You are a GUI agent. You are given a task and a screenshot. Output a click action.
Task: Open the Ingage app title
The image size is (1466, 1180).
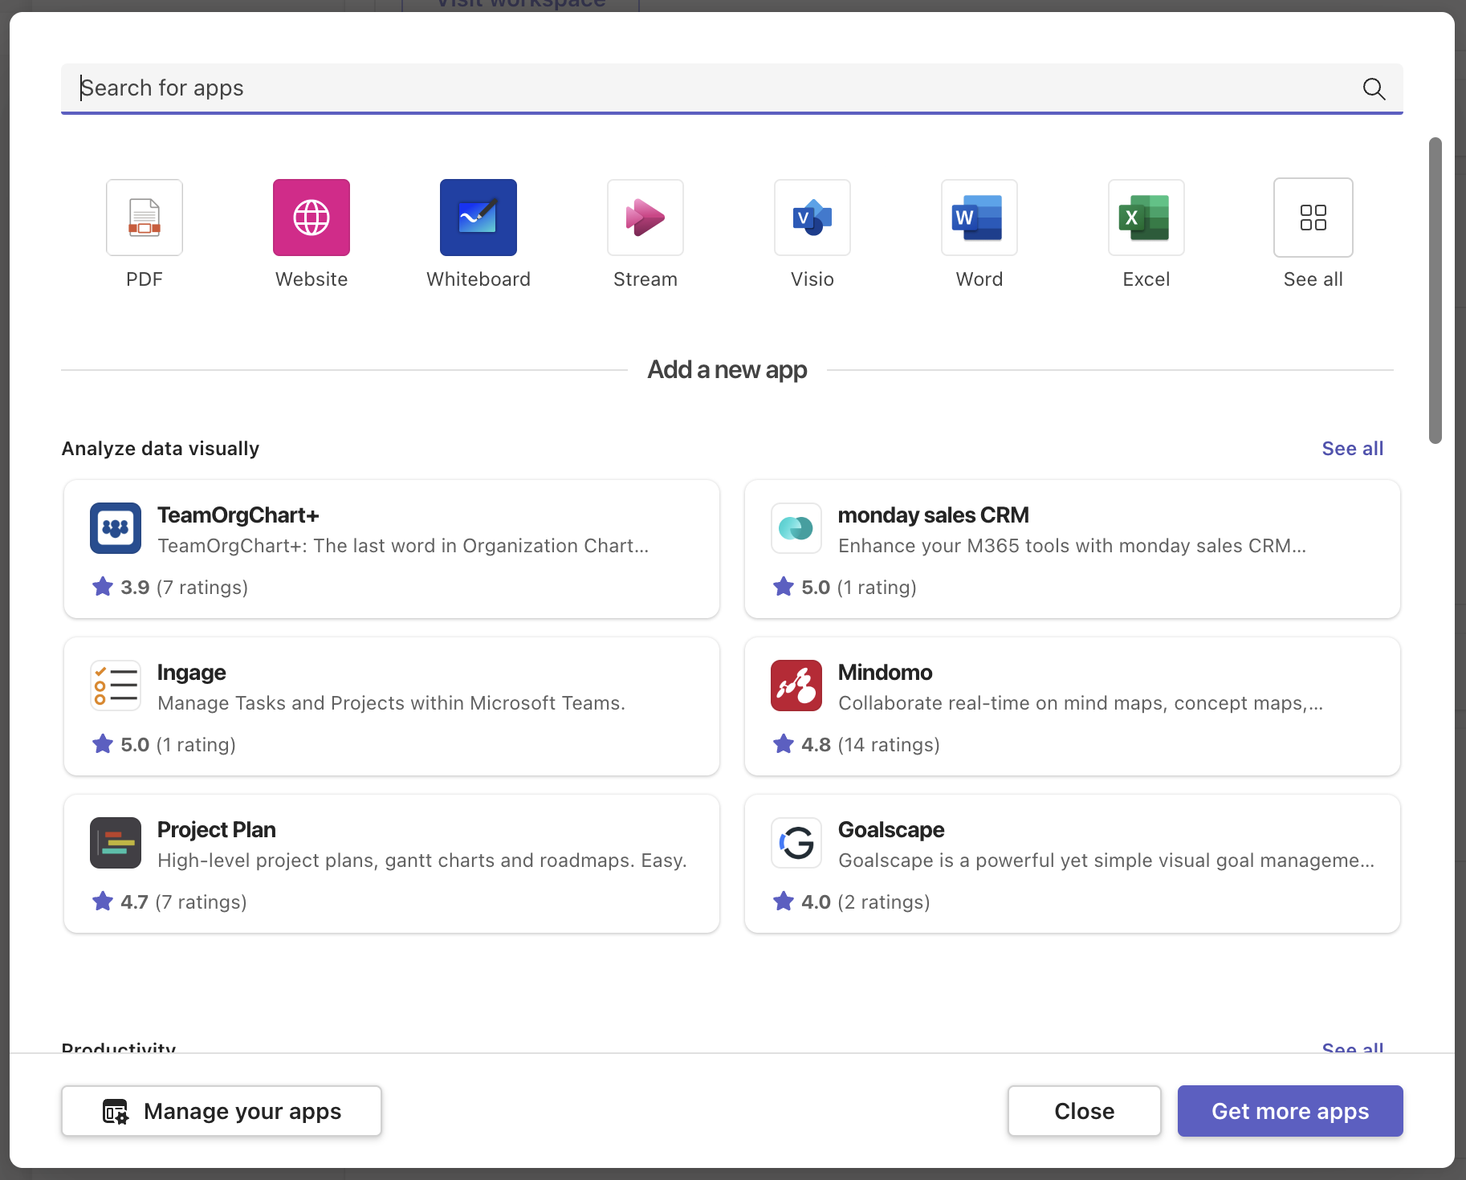click(191, 673)
